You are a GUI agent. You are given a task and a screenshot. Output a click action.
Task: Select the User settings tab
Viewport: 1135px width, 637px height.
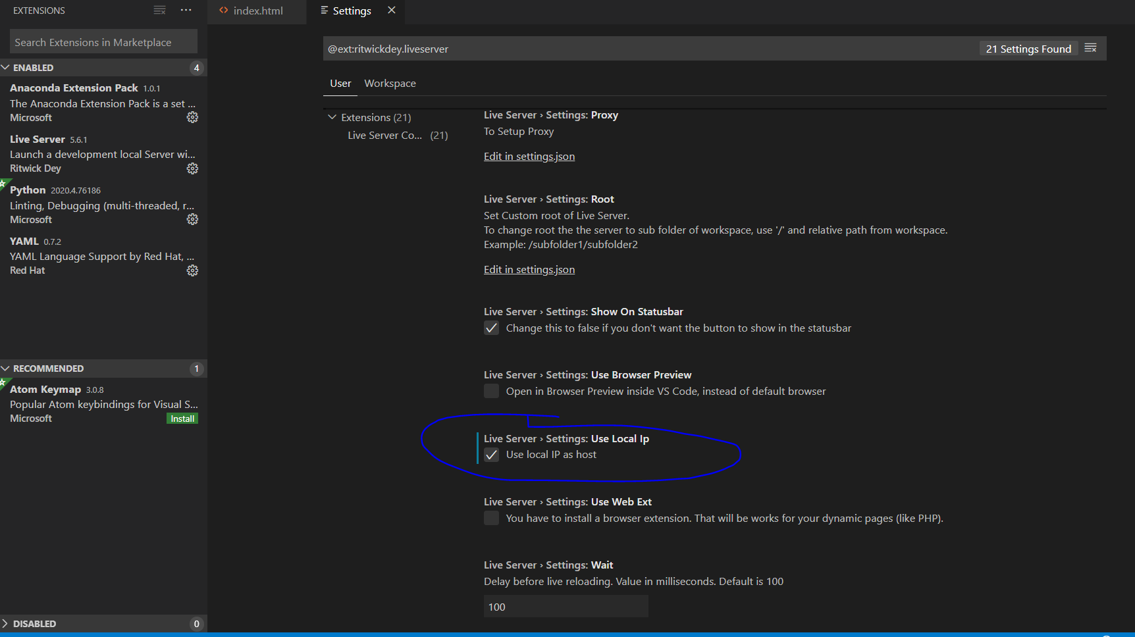[x=340, y=84]
